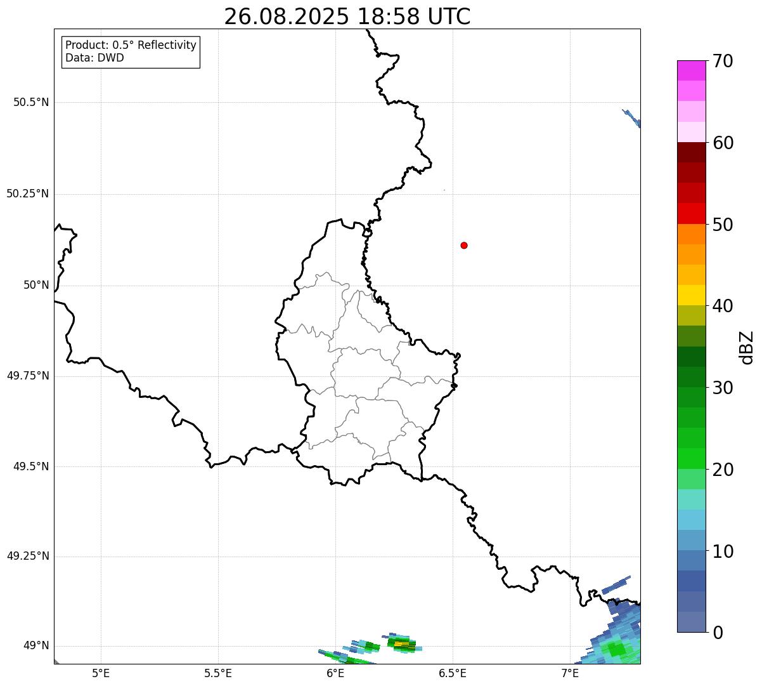762x686 pixels.
Task: Click the colorbar tick label 10
Action: 723,551
